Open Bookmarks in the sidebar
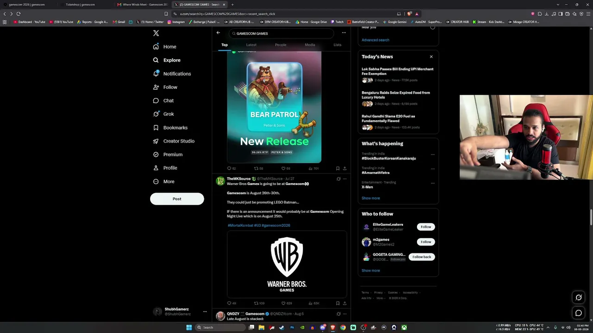This screenshot has height=333, width=593. pos(170,128)
